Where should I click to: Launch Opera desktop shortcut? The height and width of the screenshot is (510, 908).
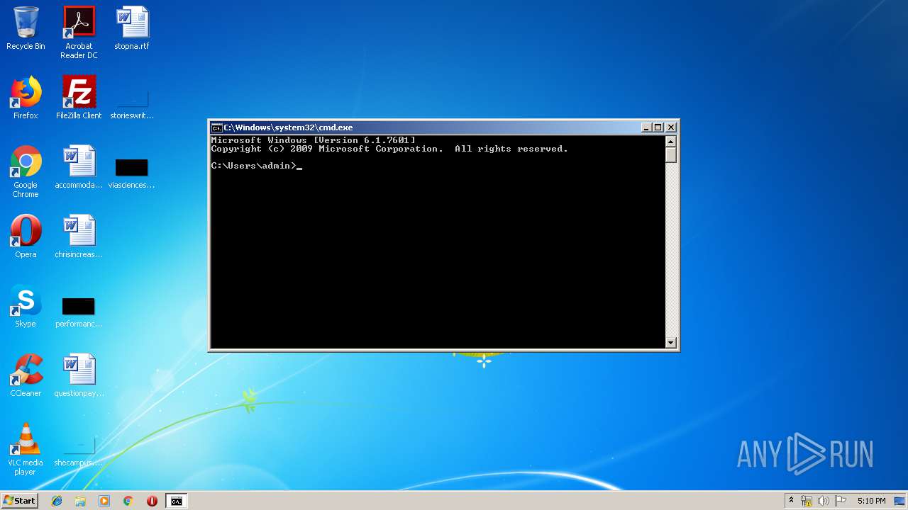coord(26,237)
